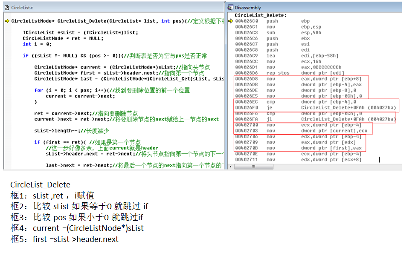This screenshot has width=409, height=256.
Task: Click the CircleListNode* last declaration line
Action: pos(129,79)
